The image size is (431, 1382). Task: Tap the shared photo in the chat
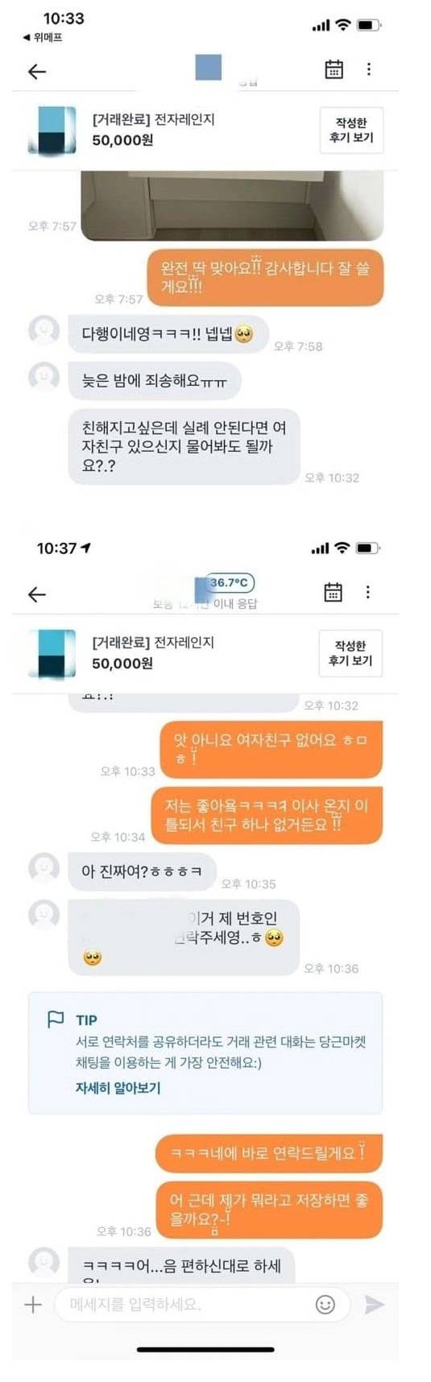pyautogui.click(x=232, y=205)
